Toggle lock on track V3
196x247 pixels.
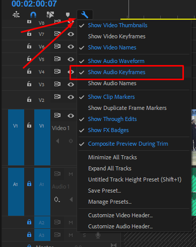[x=29, y=84]
